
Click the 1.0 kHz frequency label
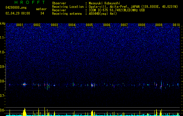coord(3,52)
